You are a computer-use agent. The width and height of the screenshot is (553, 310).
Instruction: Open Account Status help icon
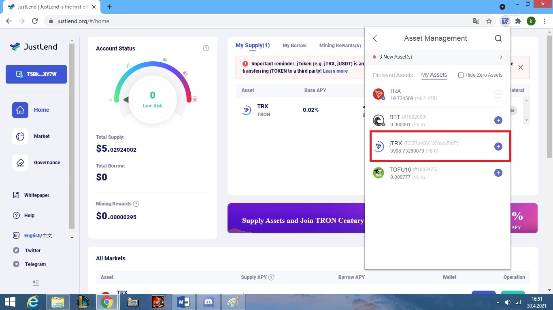point(206,48)
